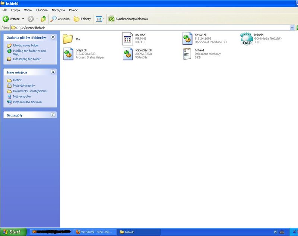Select the 3n.mhe file icon
This screenshot has width=298, height=236.
tap(127, 39)
